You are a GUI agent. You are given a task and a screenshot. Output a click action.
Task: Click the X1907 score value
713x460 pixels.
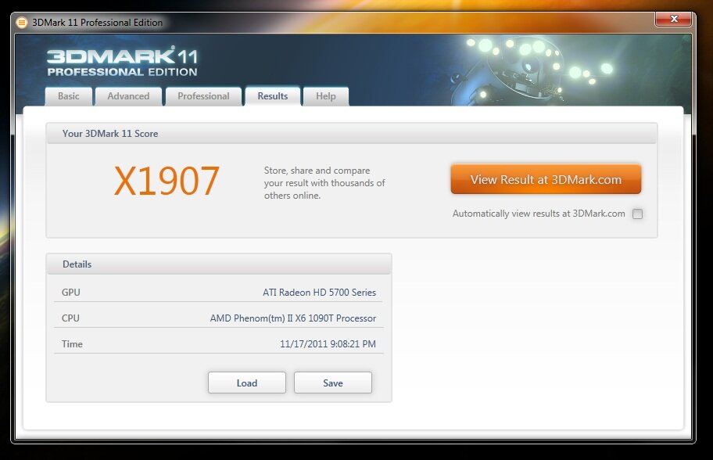point(167,181)
